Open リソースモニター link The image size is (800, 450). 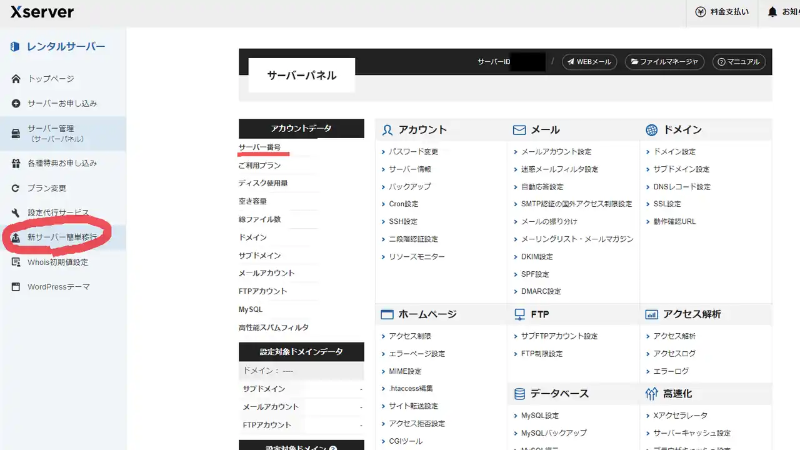pyautogui.click(x=417, y=257)
